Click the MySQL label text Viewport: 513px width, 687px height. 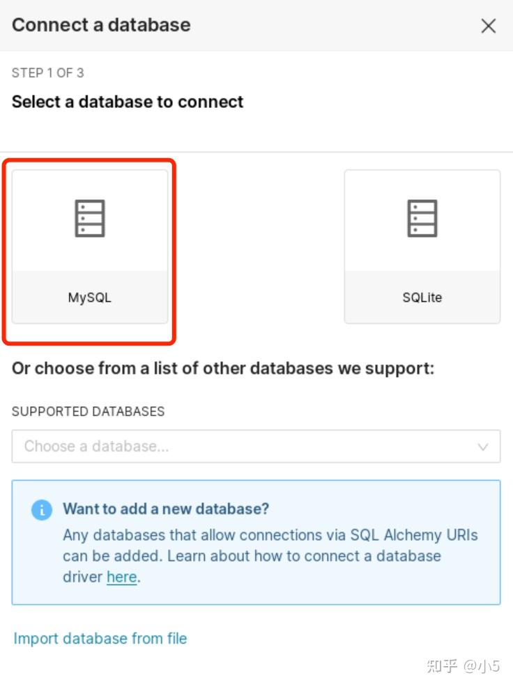click(x=90, y=298)
